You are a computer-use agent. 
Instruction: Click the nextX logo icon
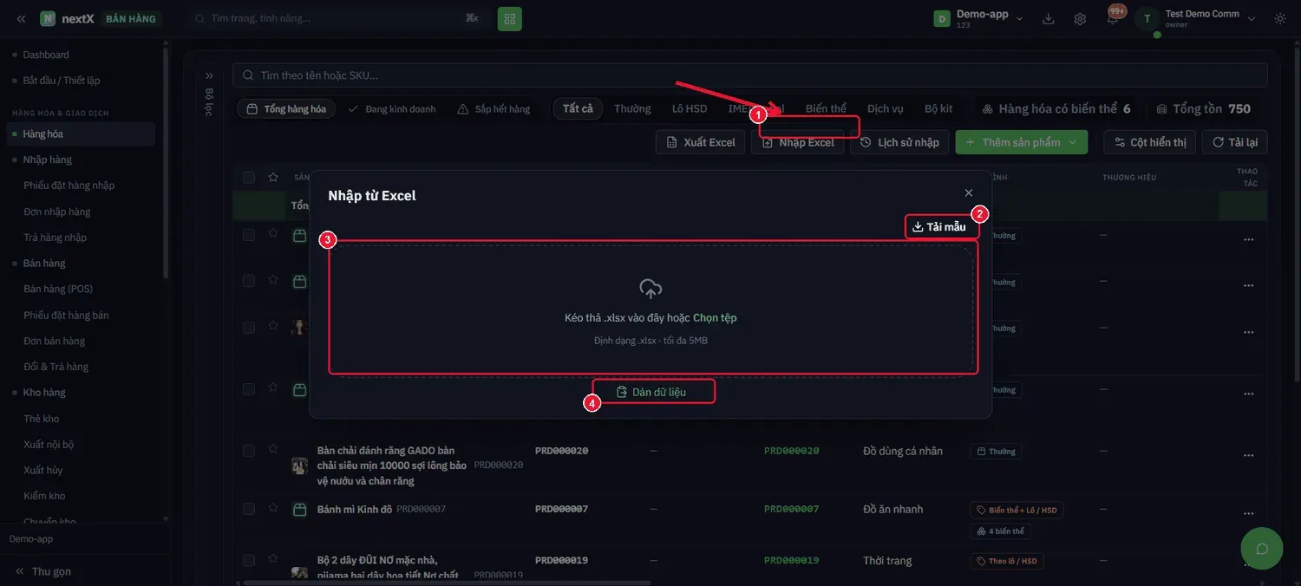point(48,18)
